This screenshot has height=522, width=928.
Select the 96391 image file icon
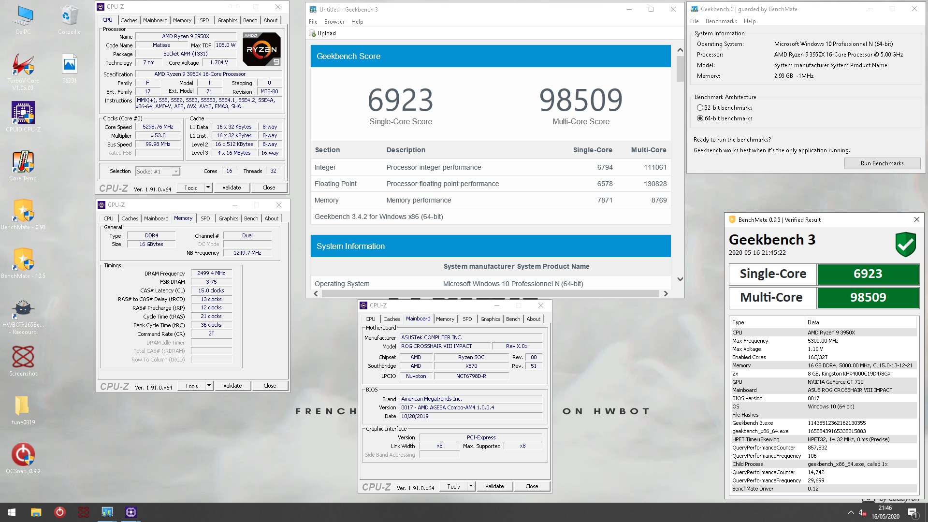69,68
